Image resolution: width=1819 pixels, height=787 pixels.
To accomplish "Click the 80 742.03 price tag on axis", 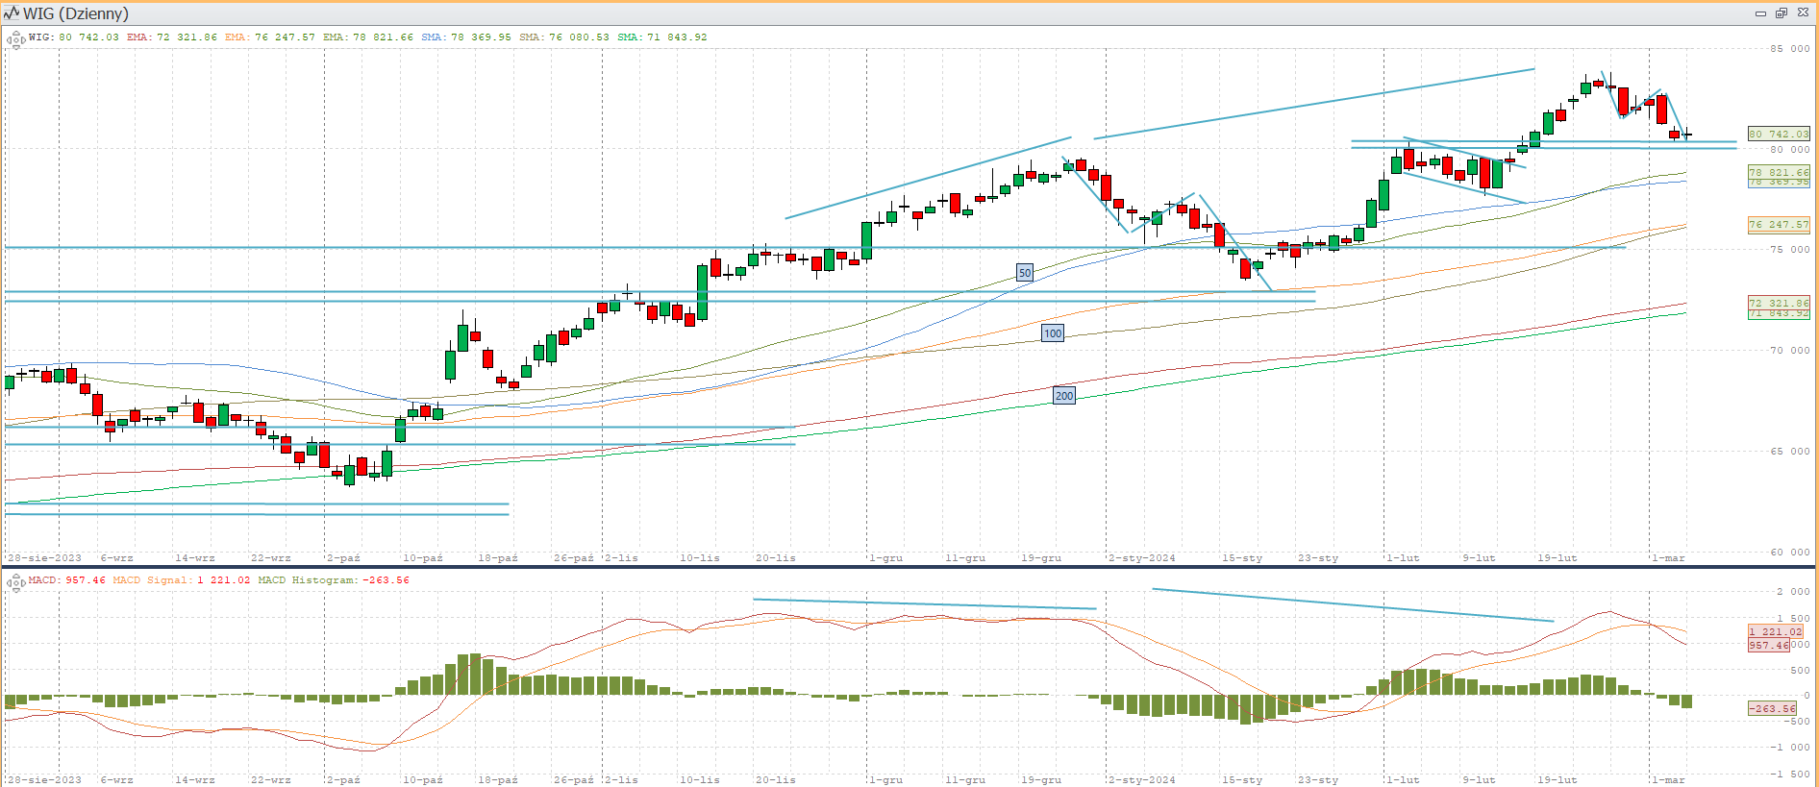I will click(1778, 134).
